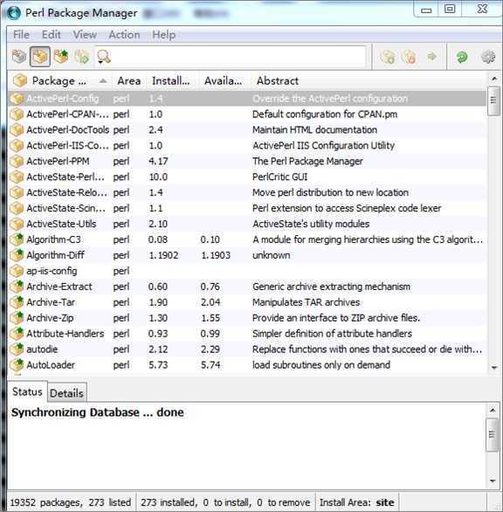Sort by the Package name column header

(59, 80)
